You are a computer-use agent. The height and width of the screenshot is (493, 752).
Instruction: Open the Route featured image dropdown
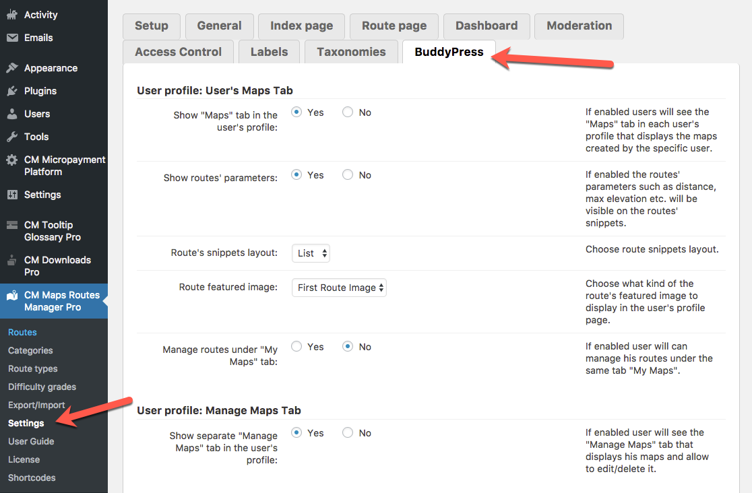click(x=339, y=288)
